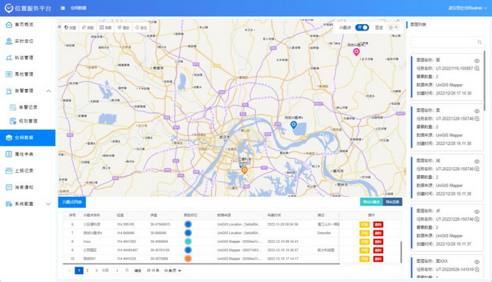
Task: Toggle eye visibility for layer UT-20221115-100857
Action: (477, 60)
